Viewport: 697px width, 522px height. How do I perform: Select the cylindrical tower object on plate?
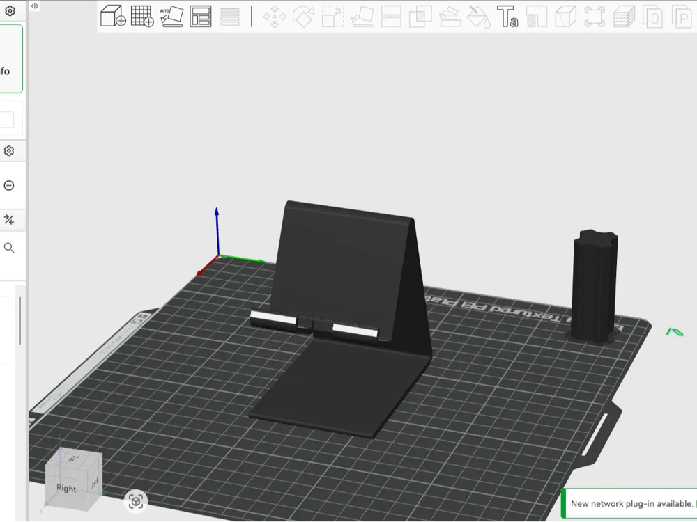[x=595, y=287]
